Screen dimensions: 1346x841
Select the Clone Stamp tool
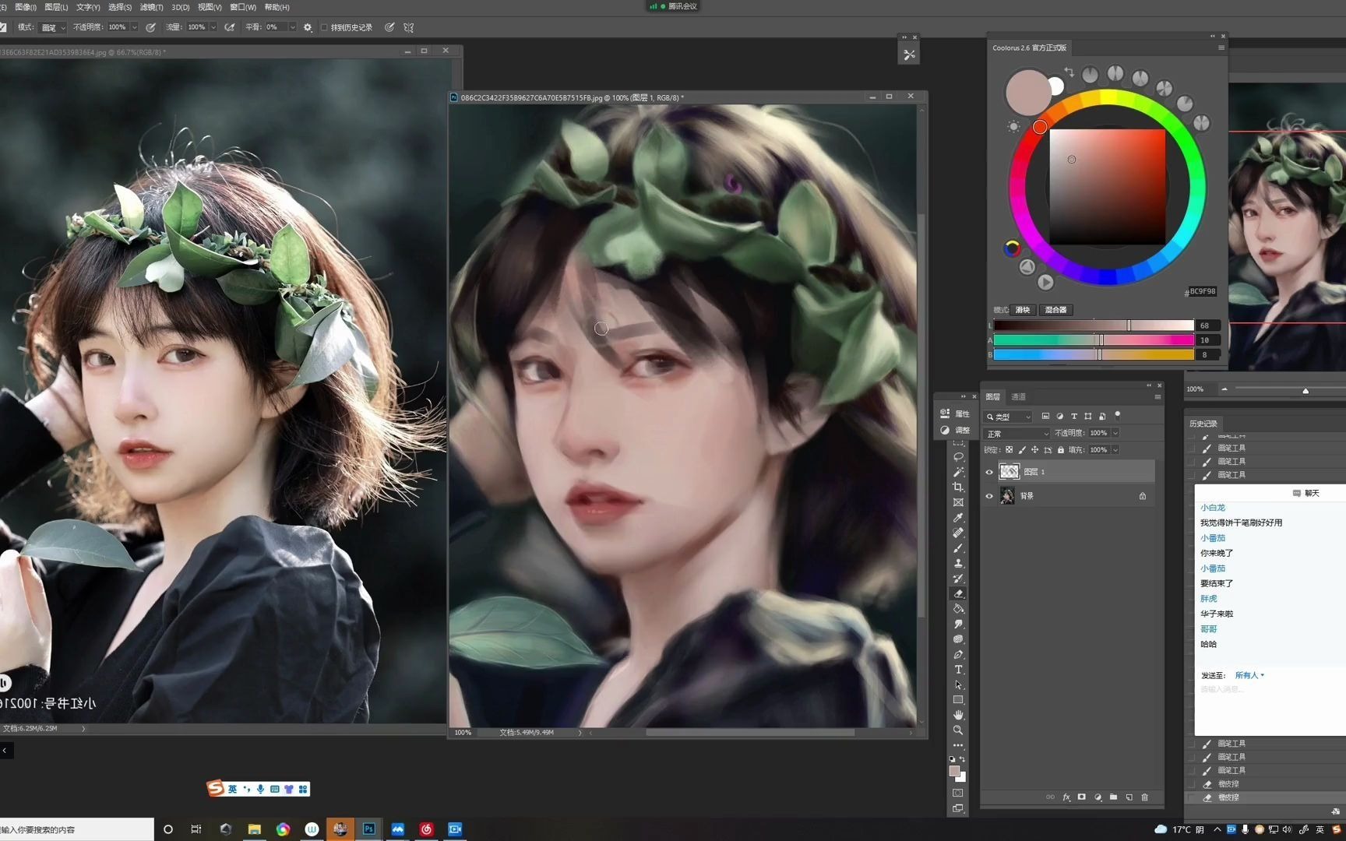[x=958, y=563]
